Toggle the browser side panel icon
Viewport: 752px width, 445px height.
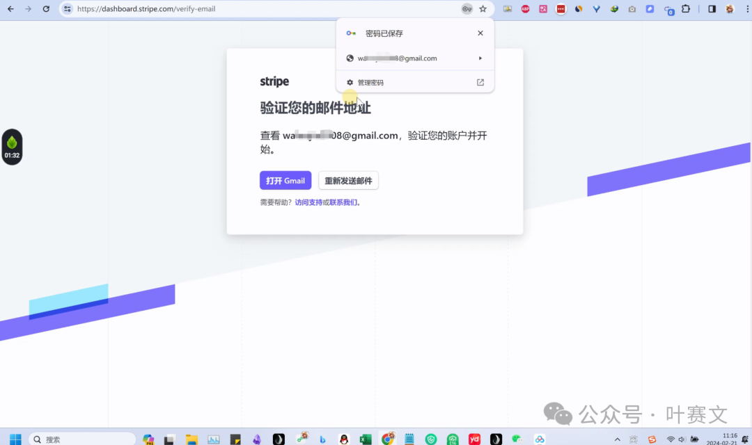tap(712, 9)
